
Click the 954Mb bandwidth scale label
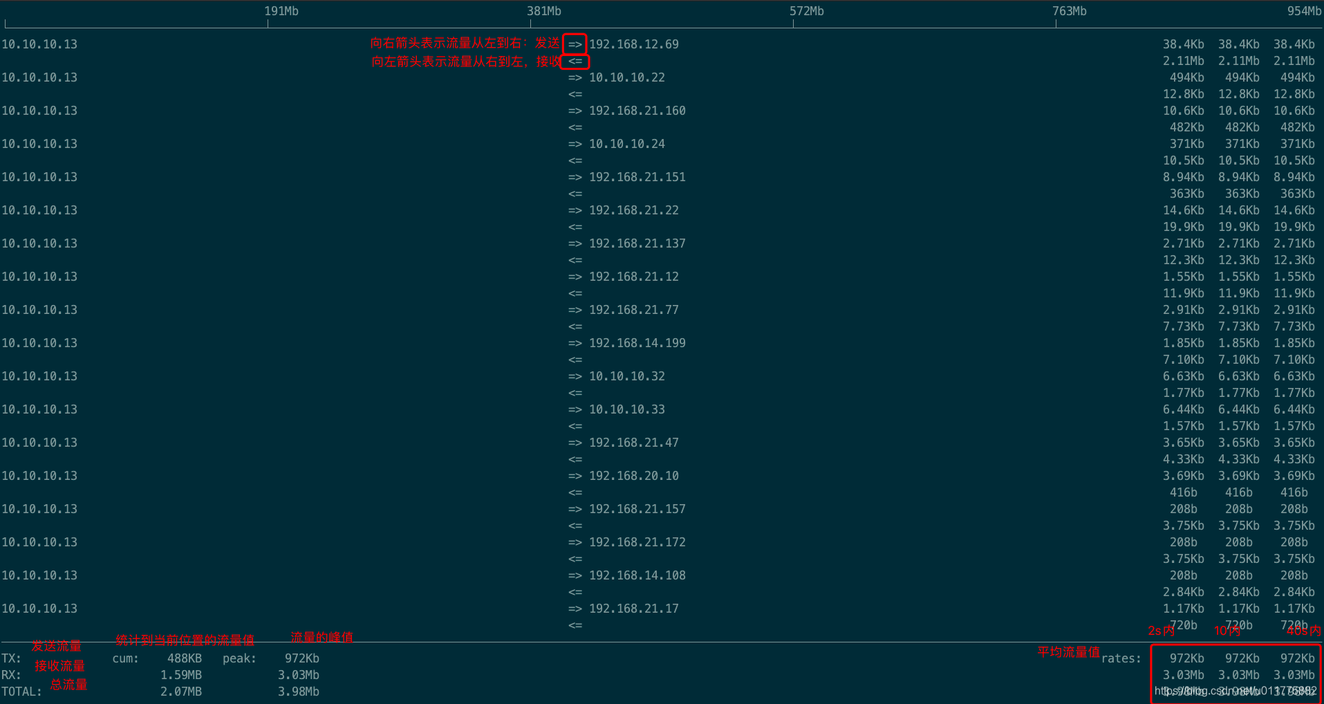[1305, 11]
